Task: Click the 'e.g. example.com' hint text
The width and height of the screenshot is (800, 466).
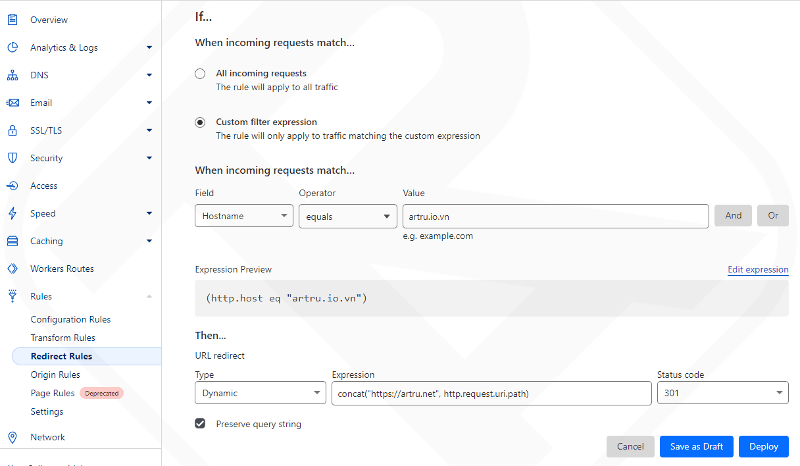Action: coord(438,236)
